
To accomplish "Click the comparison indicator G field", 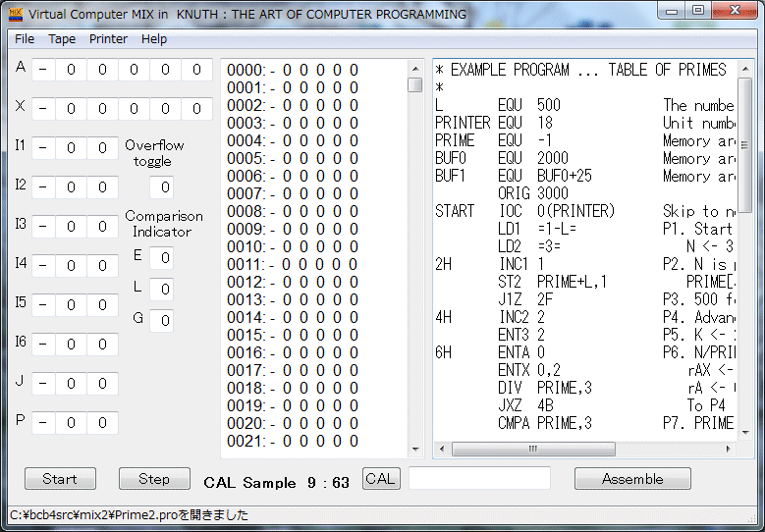I will click(x=161, y=320).
